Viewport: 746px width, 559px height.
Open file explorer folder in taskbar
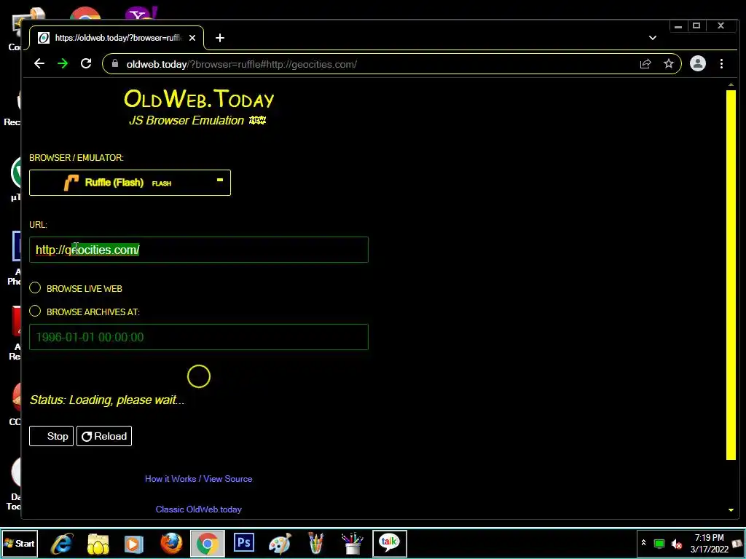click(98, 543)
